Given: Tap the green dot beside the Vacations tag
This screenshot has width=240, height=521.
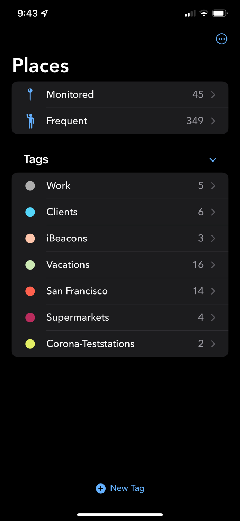Looking at the screenshot, I should (x=30, y=265).
